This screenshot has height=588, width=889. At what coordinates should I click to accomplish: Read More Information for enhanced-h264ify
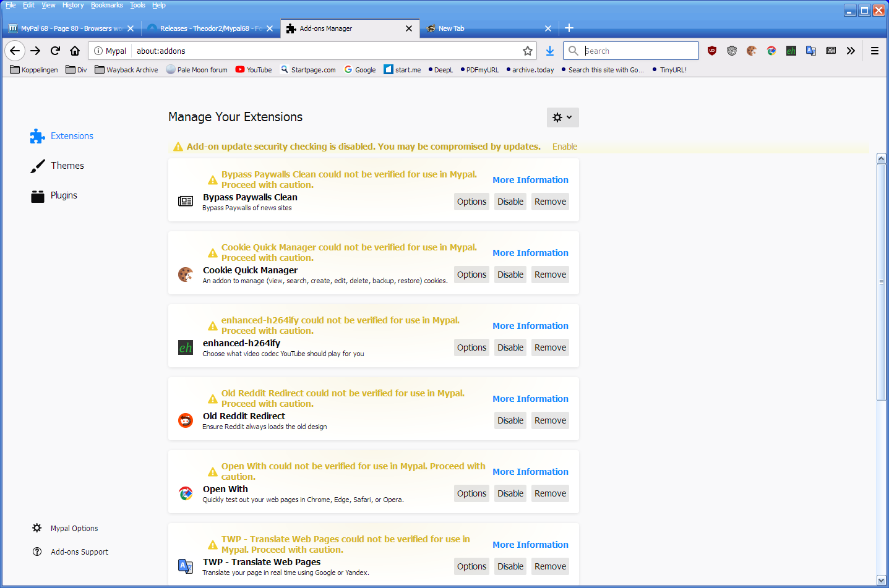pyautogui.click(x=530, y=326)
